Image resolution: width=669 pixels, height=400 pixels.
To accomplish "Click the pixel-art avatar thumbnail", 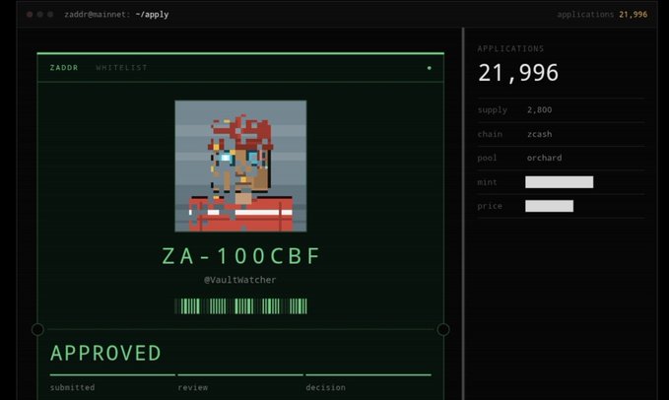I will point(240,166).
